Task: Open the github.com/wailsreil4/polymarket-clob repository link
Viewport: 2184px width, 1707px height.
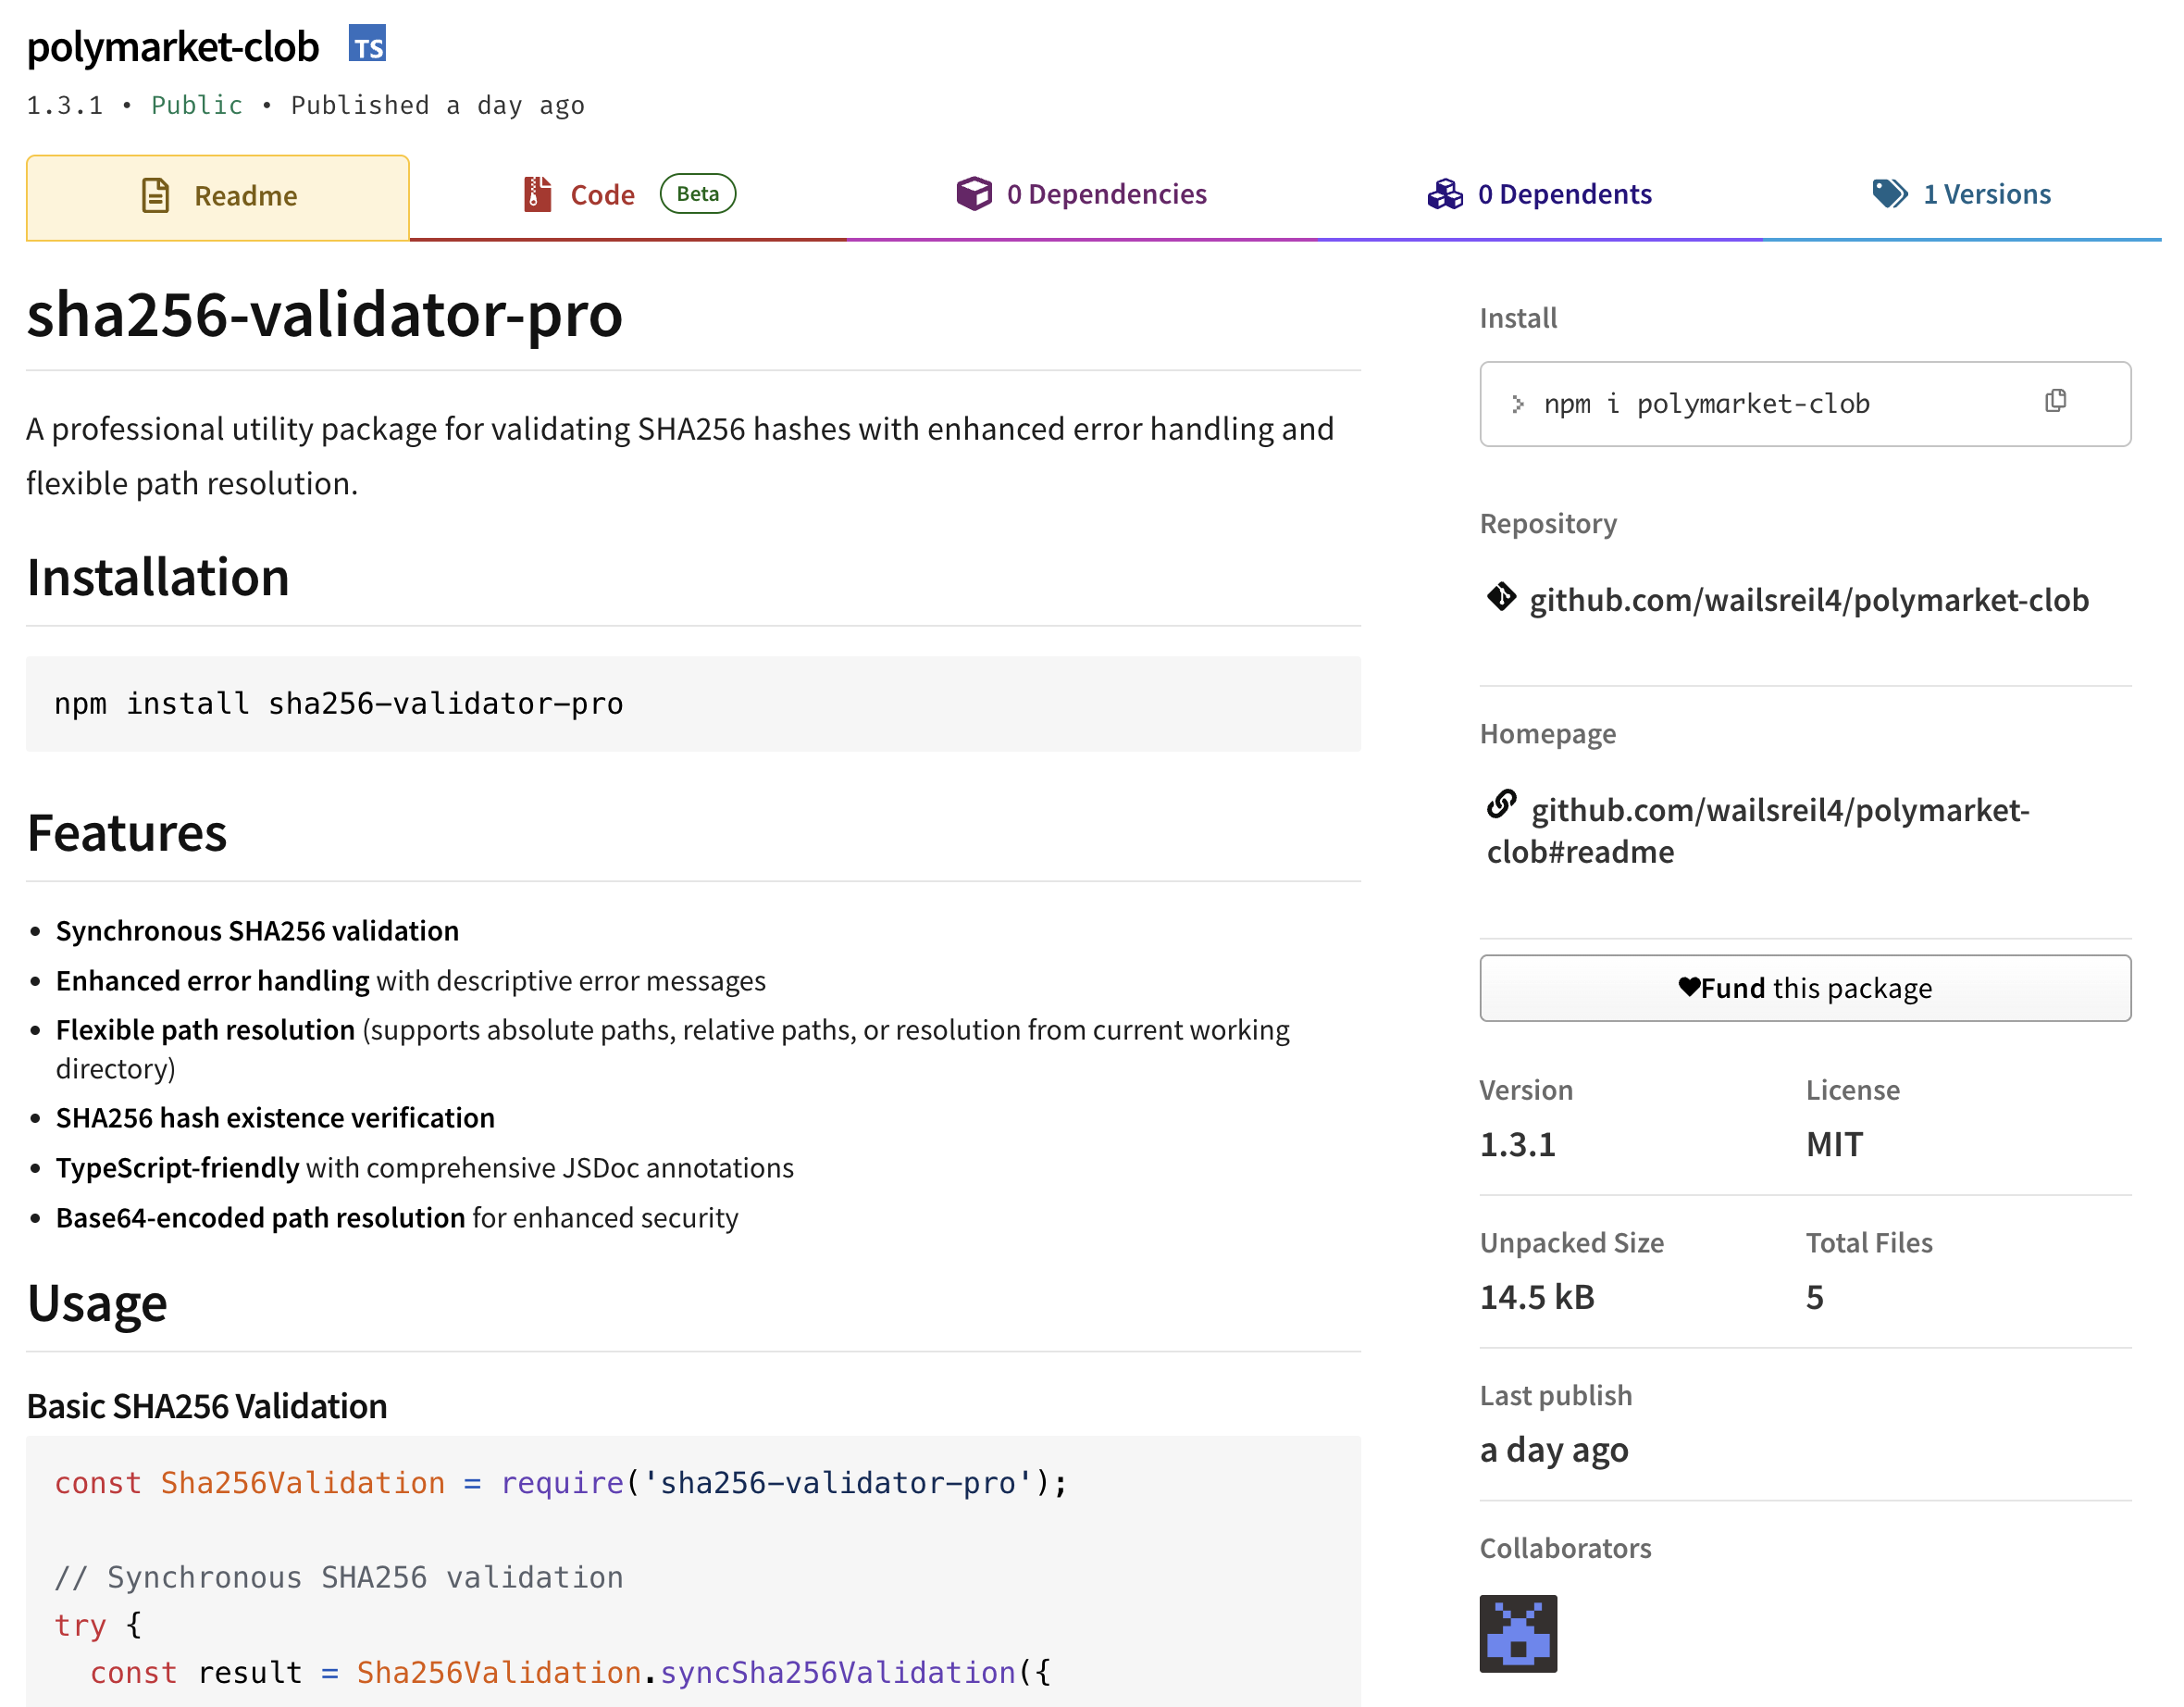Action: pos(1808,599)
